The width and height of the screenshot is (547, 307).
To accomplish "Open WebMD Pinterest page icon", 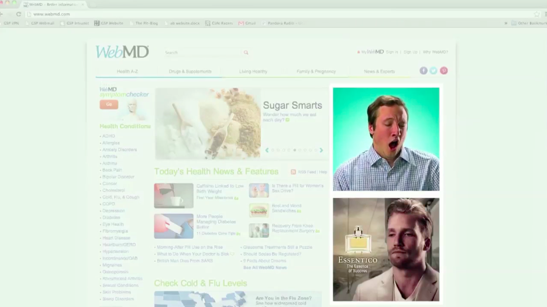I will [x=443, y=71].
